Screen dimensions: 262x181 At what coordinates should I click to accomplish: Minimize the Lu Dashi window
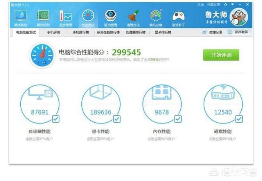[x=240, y=5]
